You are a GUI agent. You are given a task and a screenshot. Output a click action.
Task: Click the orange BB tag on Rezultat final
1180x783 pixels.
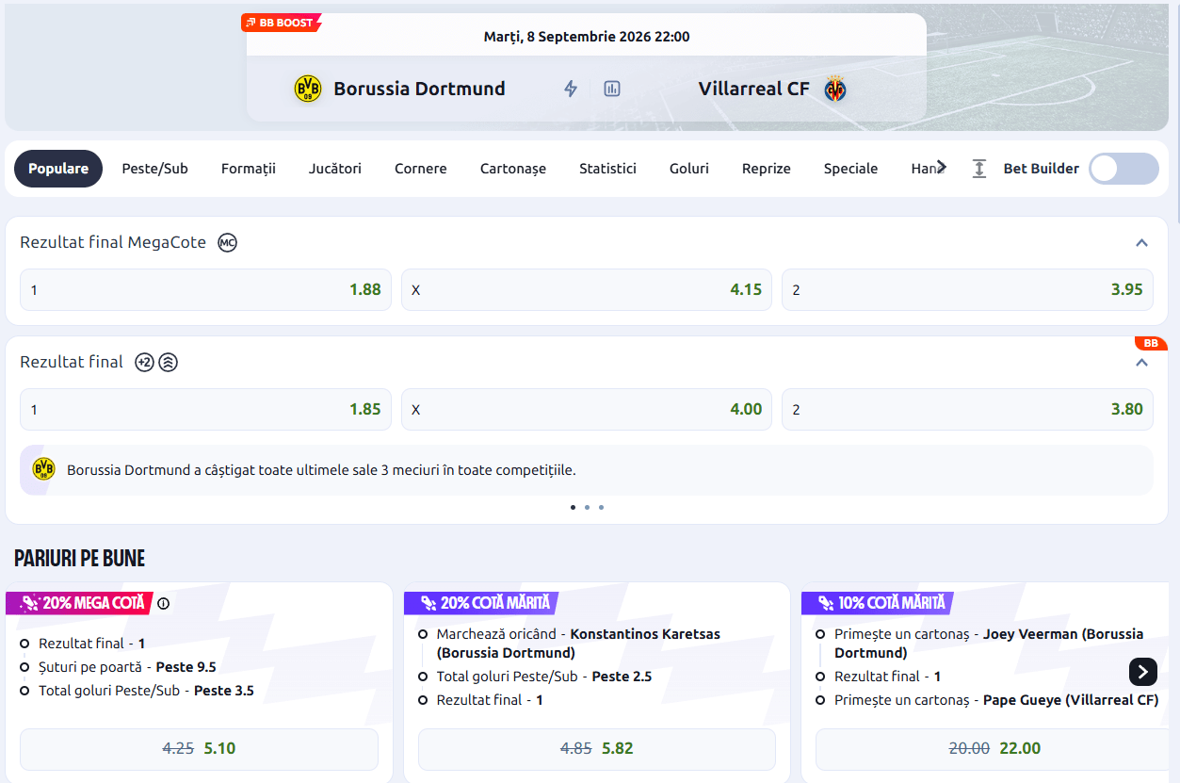pos(1151,343)
